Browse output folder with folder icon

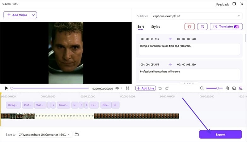point(77,134)
